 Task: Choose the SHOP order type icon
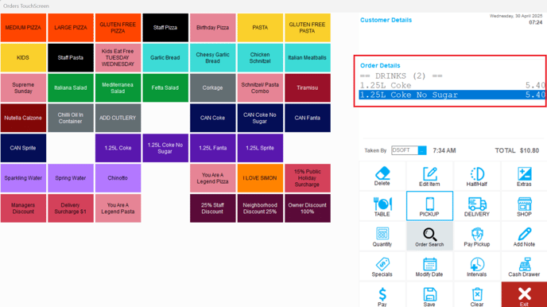click(x=524, y=204)
